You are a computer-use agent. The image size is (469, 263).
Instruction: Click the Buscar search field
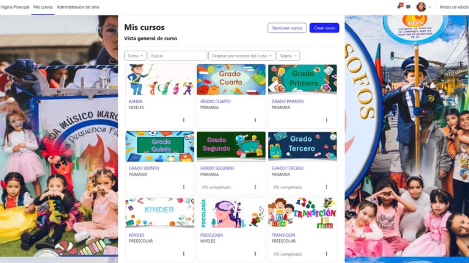177,56
